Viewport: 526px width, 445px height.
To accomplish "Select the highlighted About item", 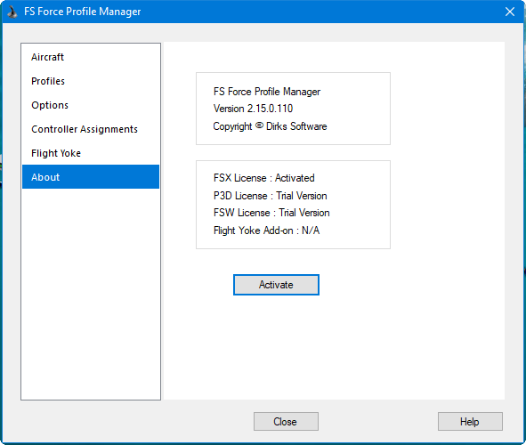I will (91, 177).
